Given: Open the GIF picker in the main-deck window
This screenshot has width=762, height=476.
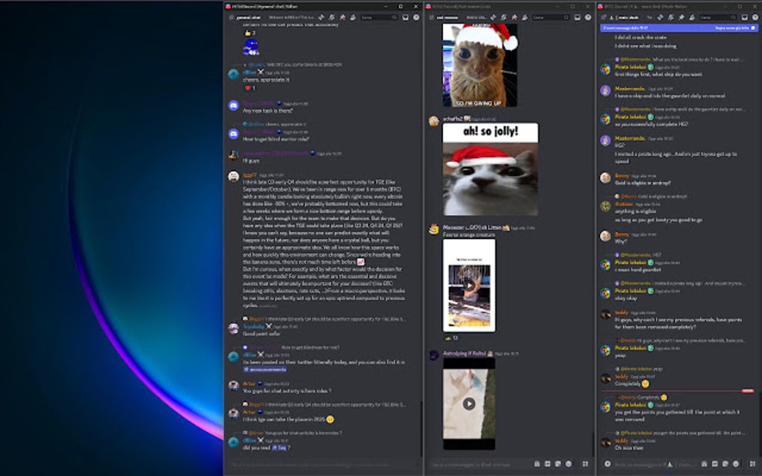Looking at the screenshot, I should click(548, 464).
